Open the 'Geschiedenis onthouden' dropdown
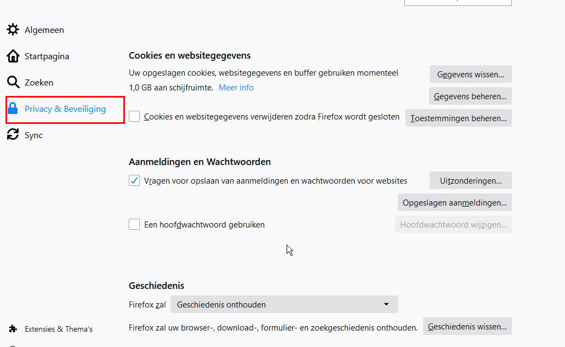Image resolution: width=565 pixels, height=347 pixels. (284, 304)
